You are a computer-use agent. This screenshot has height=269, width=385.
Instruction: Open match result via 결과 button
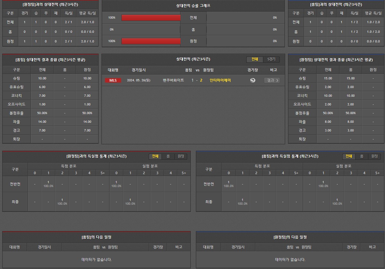[x=272, y=80]
